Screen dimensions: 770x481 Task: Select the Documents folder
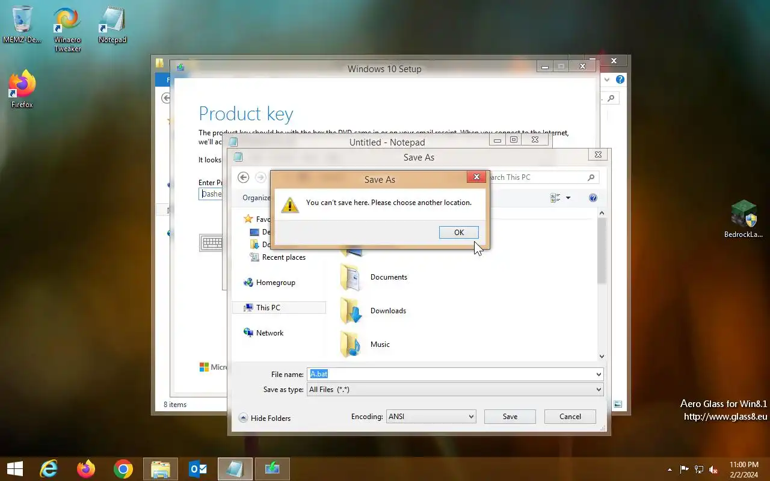(x=374, y=277)
